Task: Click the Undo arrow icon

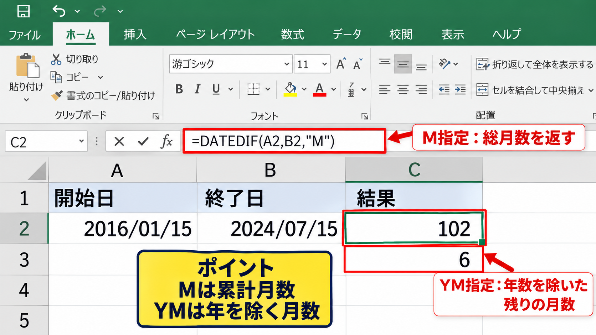Action: coord(59,11)
